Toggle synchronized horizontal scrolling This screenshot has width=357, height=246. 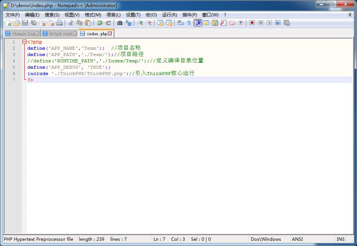pyautogui.click(x=169, y=23)
